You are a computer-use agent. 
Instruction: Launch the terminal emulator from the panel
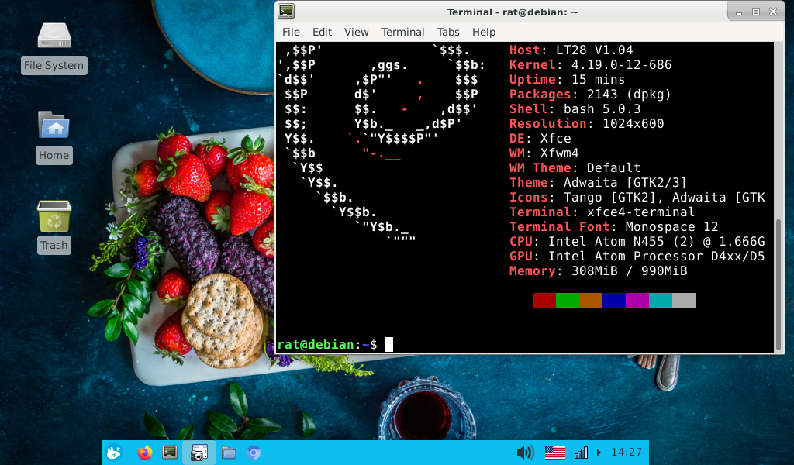click(170, 453)
